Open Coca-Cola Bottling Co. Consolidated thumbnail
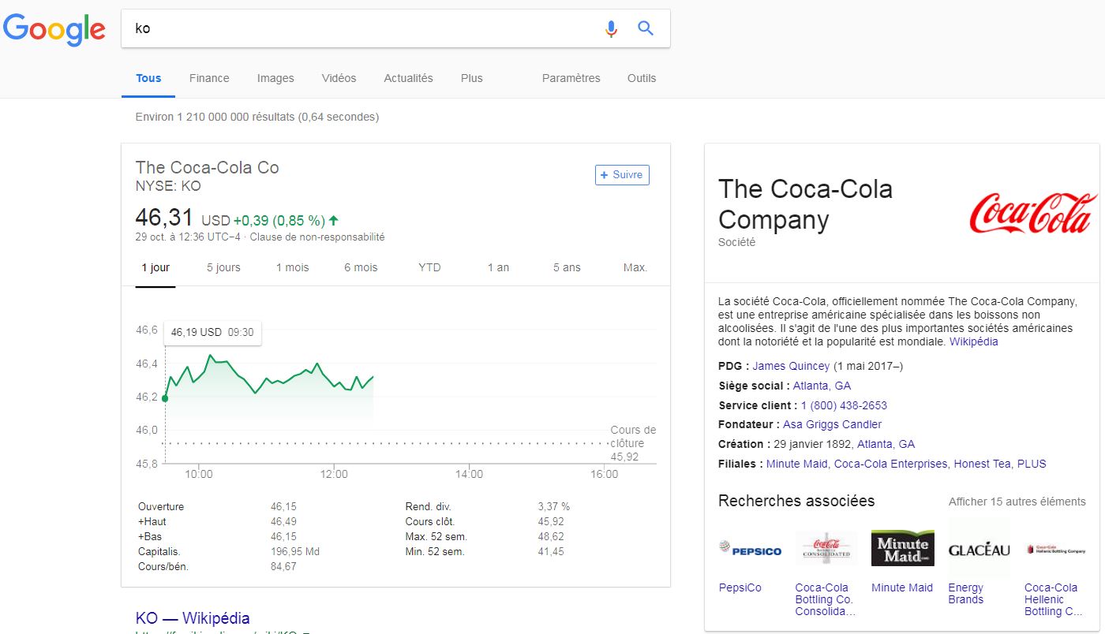1105x634 pixels. pos(826,548)
